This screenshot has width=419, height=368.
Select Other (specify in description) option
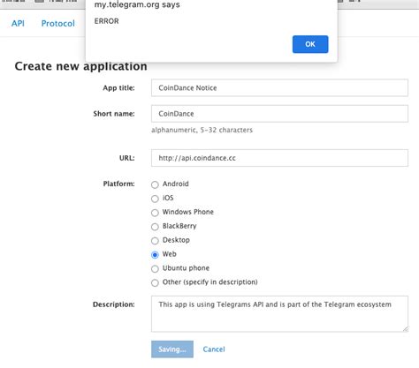coord(155,282)
